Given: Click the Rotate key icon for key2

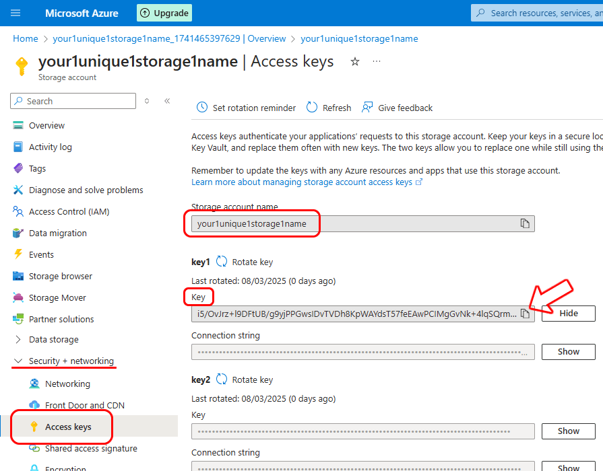Looking at the screenshot, I should coord(222,379).
